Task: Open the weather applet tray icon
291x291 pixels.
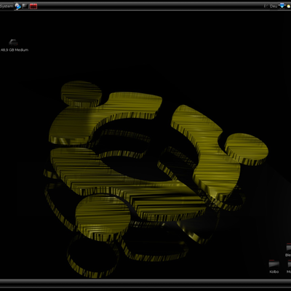Action: coord(289,7)
